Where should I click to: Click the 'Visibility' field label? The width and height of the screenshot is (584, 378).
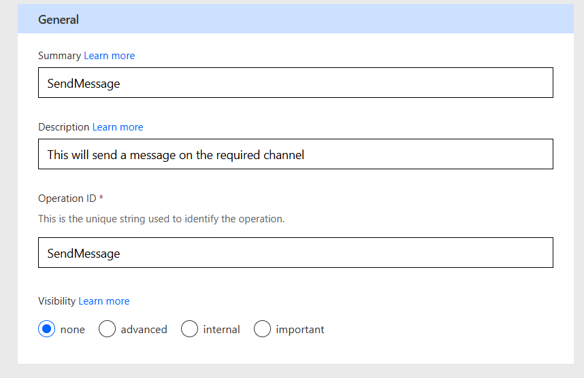[57, 301]
